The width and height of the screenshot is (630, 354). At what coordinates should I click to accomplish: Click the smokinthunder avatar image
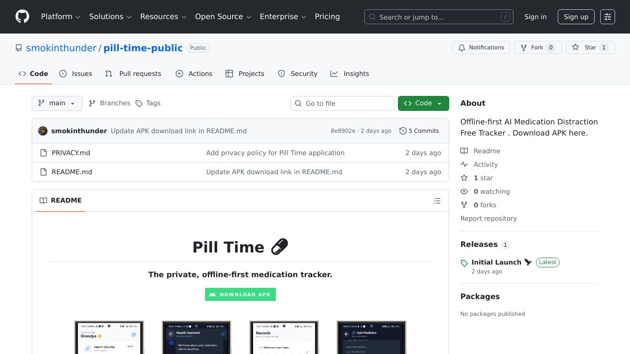coord(43,131)
